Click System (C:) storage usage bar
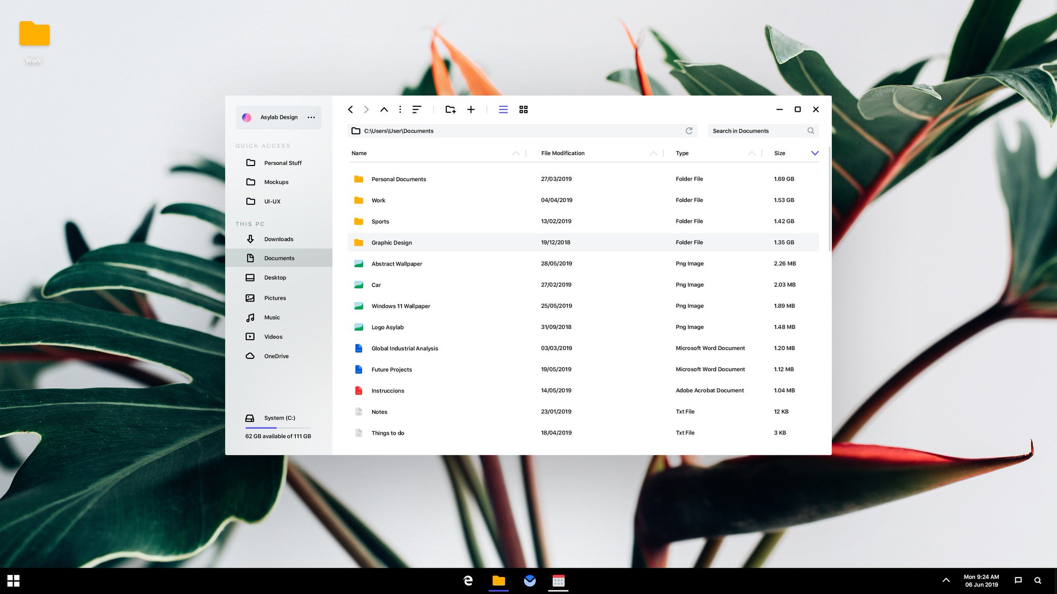The height and width of the screenshot is (594, 1057). tap(278, 427)
